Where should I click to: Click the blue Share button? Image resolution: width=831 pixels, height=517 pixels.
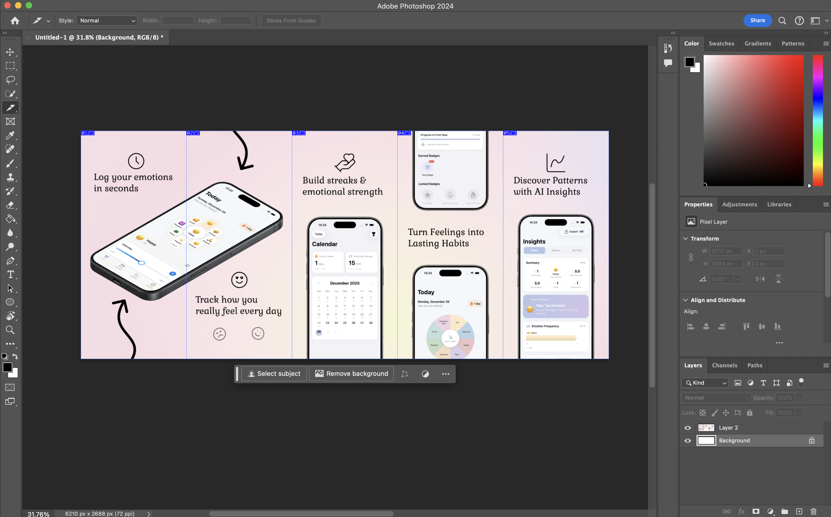[x=757, y=21]
